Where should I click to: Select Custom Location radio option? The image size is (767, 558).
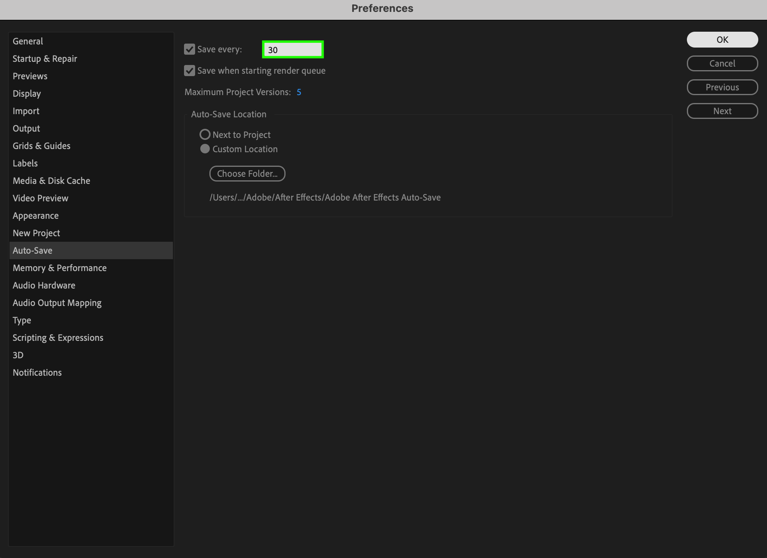[x=205, y=149]
